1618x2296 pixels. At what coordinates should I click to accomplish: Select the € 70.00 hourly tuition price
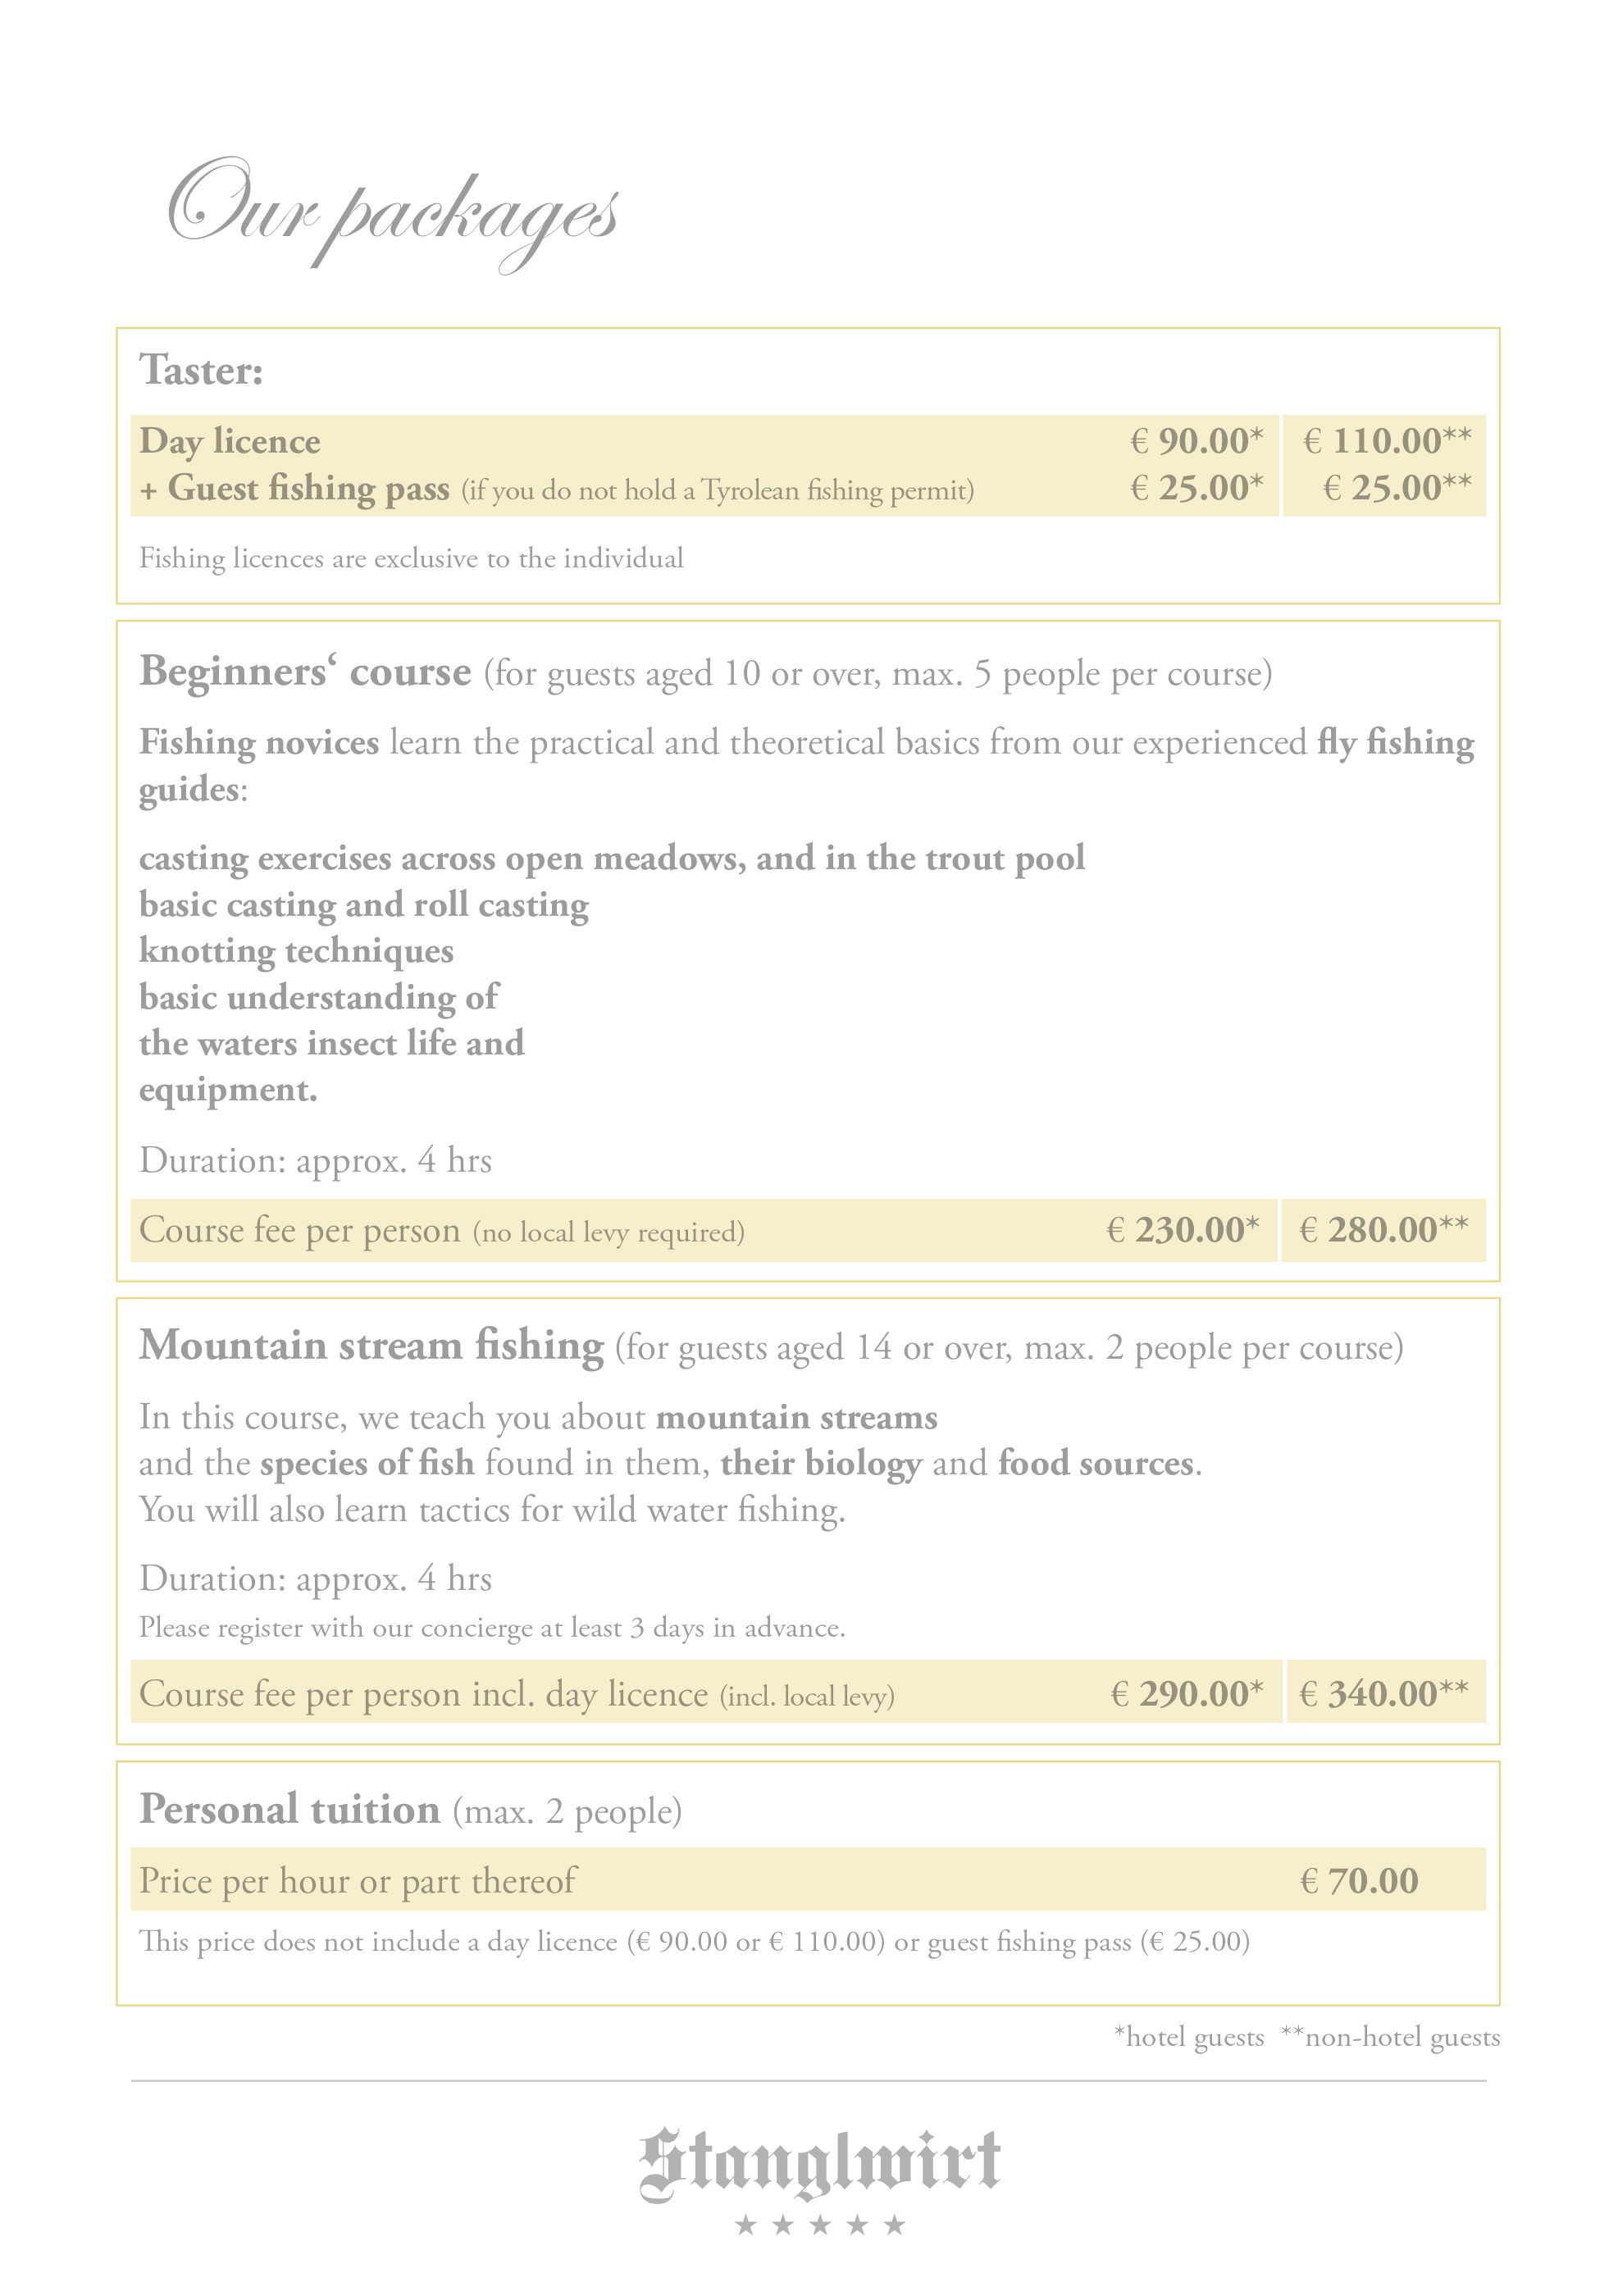[x=1358, y=1881]
